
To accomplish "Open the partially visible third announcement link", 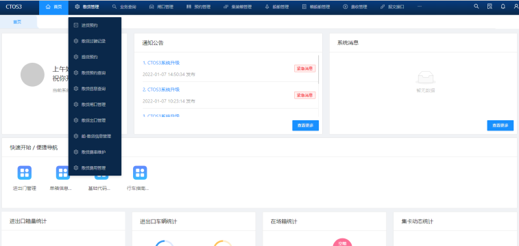I will click(x=161, y=115).
